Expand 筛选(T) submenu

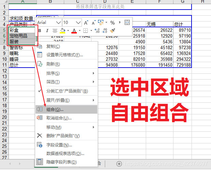tap(66, 82)
